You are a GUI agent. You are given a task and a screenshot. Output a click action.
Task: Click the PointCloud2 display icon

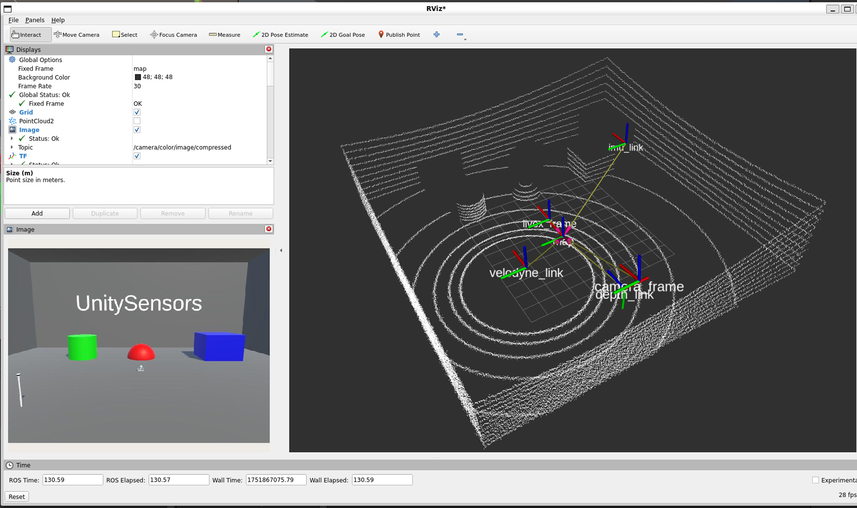coord(12,121)
